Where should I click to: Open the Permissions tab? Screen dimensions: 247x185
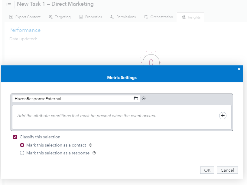123,17
